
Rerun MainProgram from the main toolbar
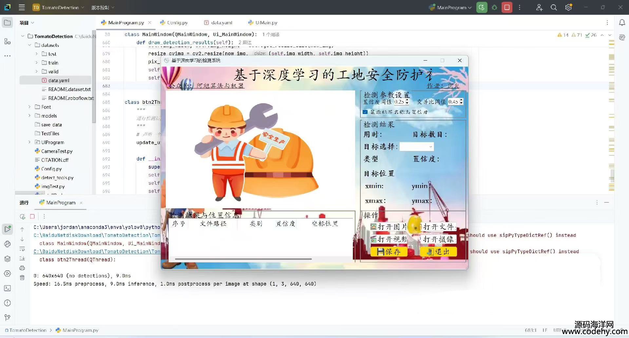(482, 7)
